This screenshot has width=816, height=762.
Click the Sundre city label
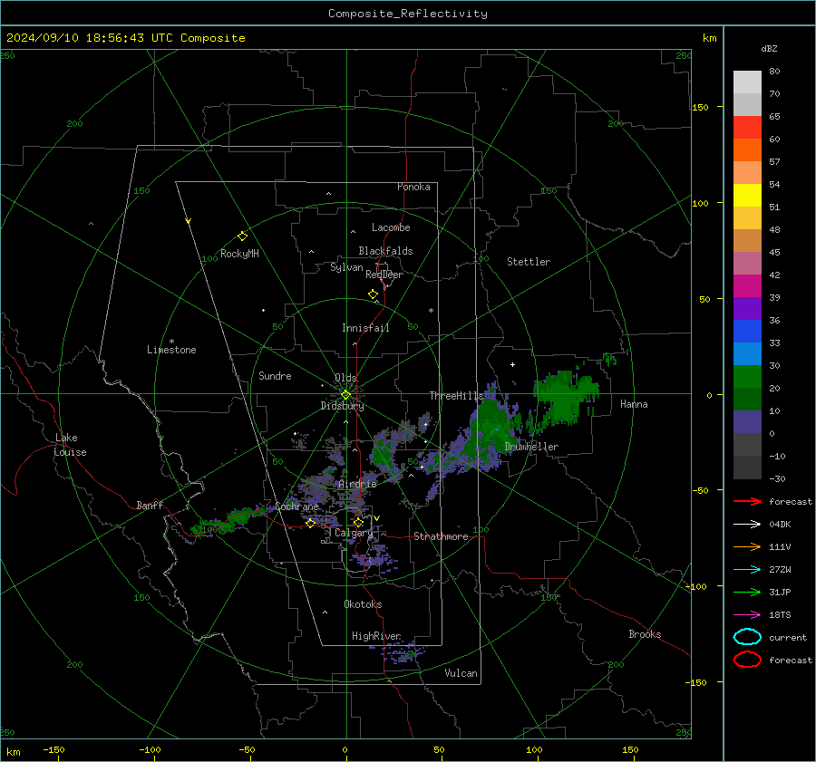click(275, 376)
